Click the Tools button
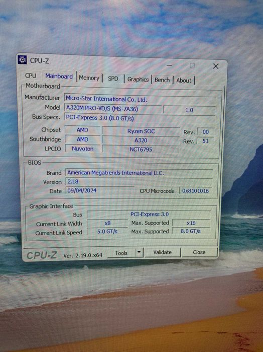This screenshot has width=263, height=352. (x=121, y=253)
